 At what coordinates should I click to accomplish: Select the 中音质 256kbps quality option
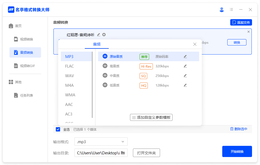pyautogui.click(x=115, y=76)
